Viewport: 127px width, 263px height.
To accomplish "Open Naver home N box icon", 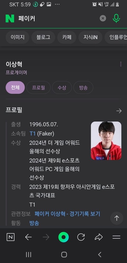I will tap(11, 237).
